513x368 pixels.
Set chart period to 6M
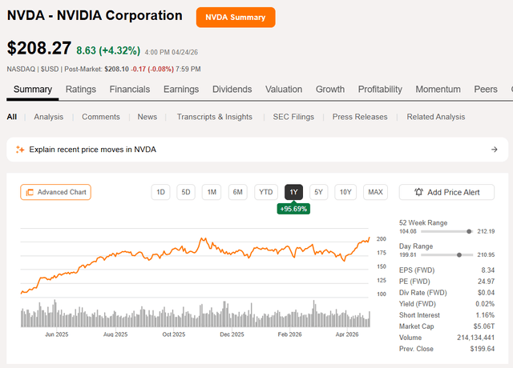pyautogui.click(x=238, y=192)
